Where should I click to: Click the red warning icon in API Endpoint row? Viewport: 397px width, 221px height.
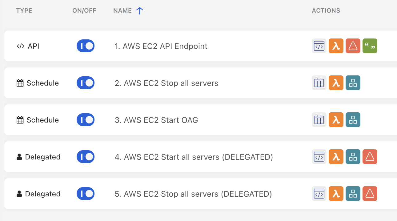353,46
